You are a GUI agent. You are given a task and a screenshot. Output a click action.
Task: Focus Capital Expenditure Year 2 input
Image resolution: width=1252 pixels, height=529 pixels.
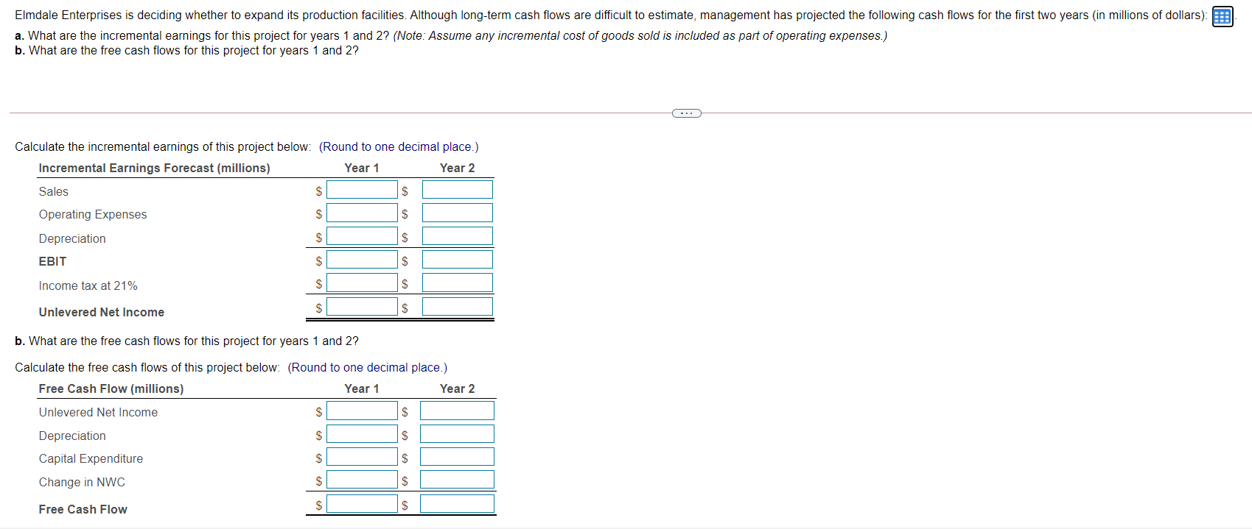pos(457,457)
